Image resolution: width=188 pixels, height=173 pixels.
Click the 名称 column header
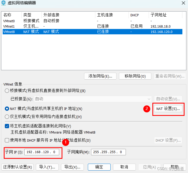(12, 15)
